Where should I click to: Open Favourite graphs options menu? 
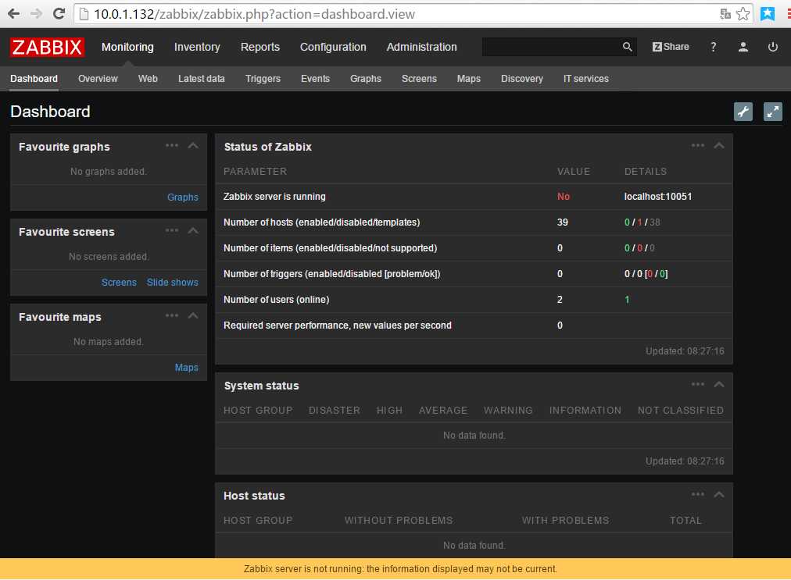(x=172, y=146)
